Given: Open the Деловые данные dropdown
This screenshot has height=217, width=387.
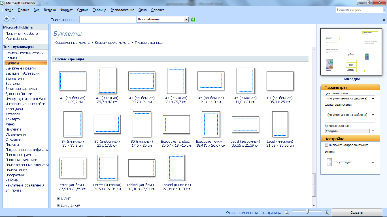Looking at the screenshot, I should (x=373, y=131).
